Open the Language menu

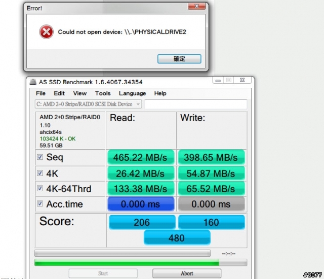[x=133, y=93]
